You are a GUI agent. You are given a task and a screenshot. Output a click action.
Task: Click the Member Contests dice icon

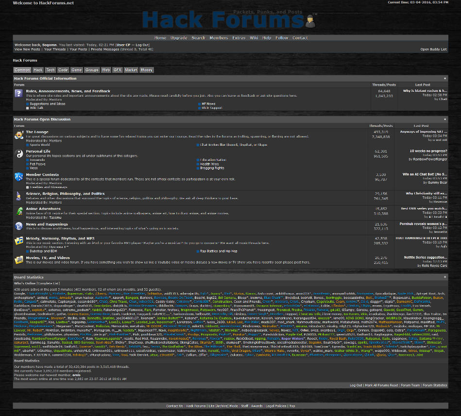point(19,177)
